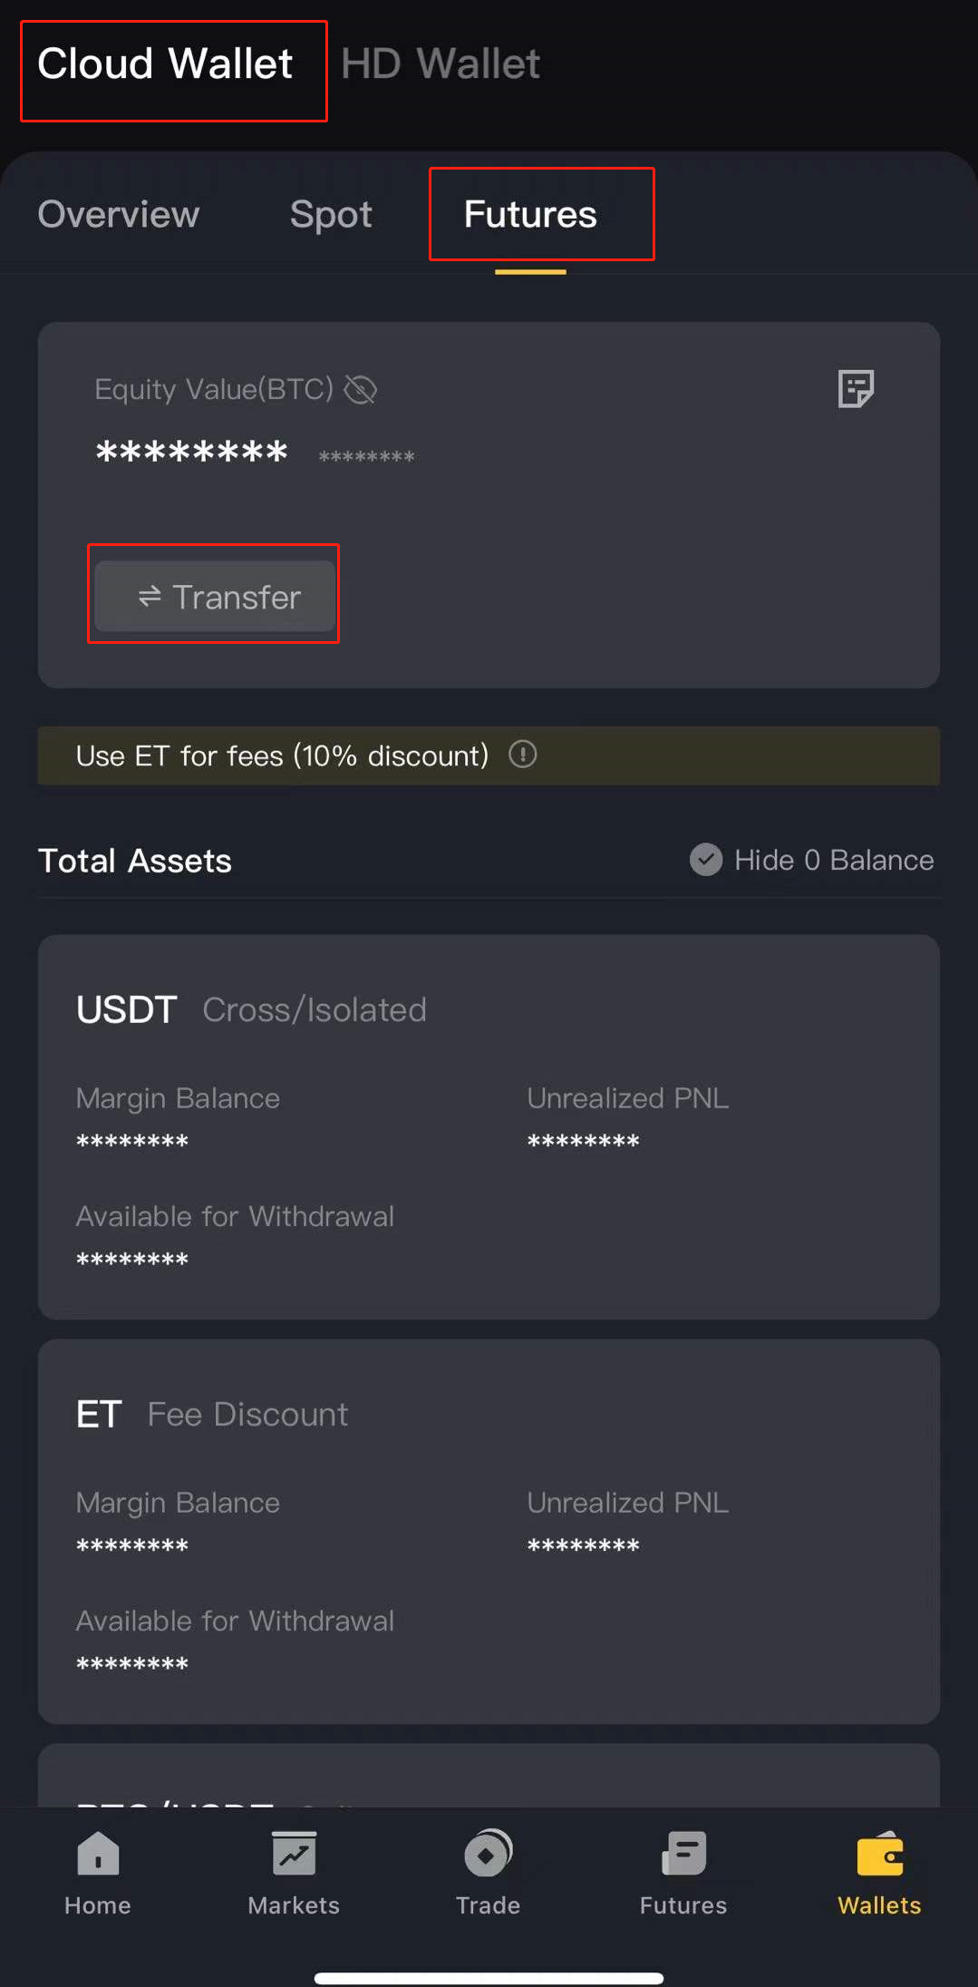Open the transaction history note icon
The image size is (978, 1987).
click(856, 389)
